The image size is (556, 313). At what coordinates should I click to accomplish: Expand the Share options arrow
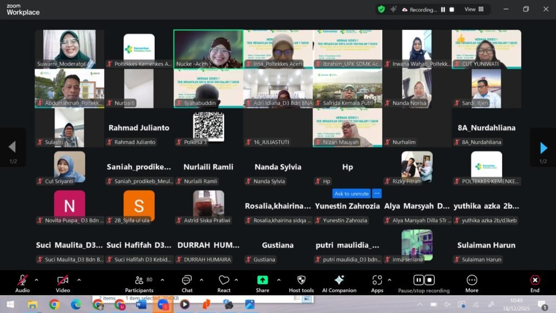click(x=279, y=280)
